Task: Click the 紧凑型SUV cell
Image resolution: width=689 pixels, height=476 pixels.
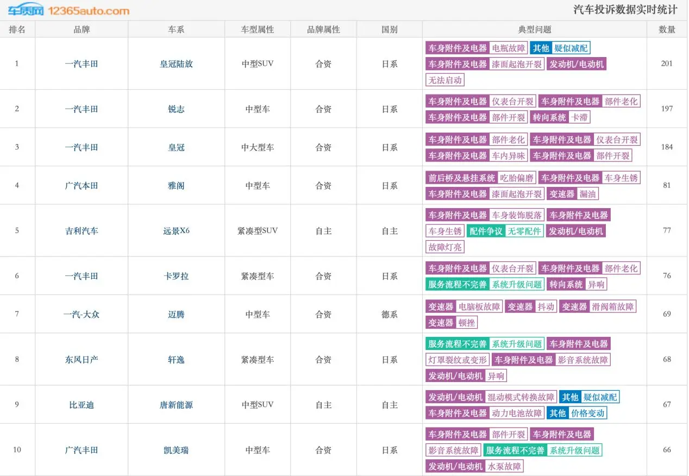Action: click(x=258, y=230)
